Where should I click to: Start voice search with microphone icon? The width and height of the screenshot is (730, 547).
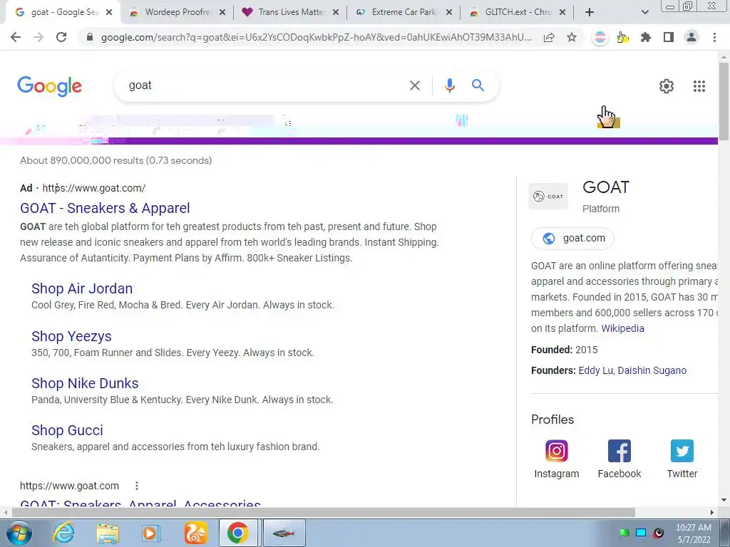point(449,85)
